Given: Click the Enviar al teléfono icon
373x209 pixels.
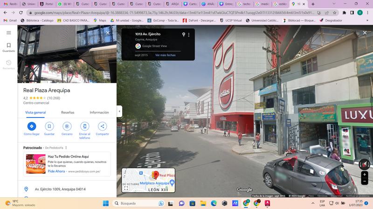Looking at the screenshot, I should coord(85,126).
